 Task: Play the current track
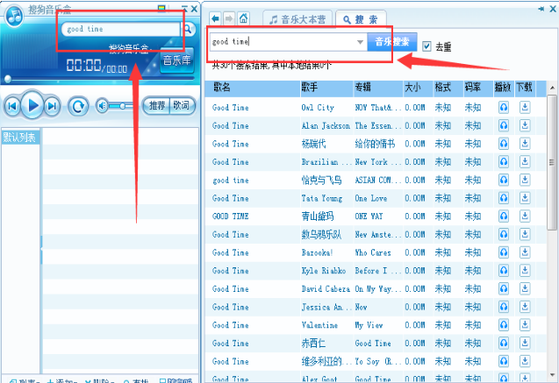[32, 105]
